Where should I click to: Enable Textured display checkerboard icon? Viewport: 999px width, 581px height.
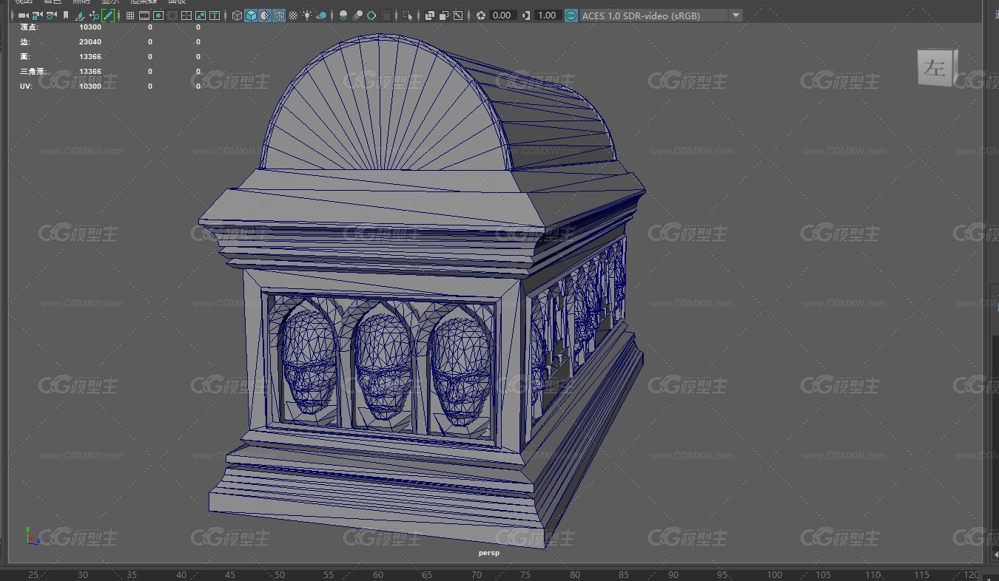(x=293, y=16)
